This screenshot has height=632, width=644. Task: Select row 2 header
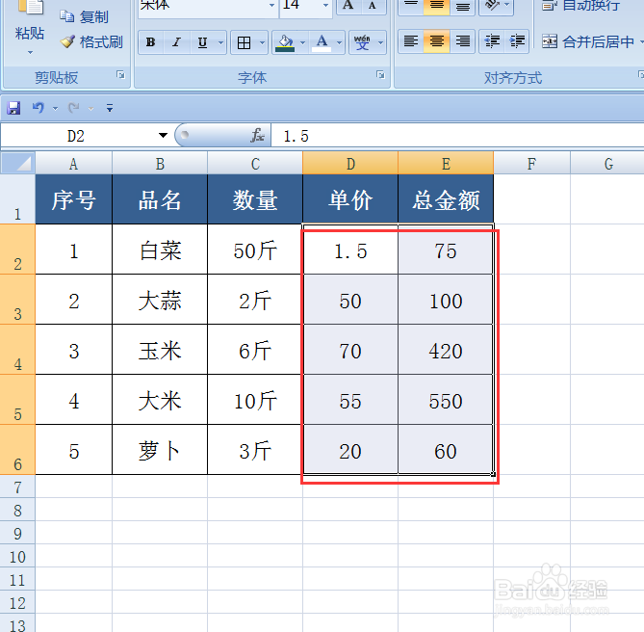17,249
